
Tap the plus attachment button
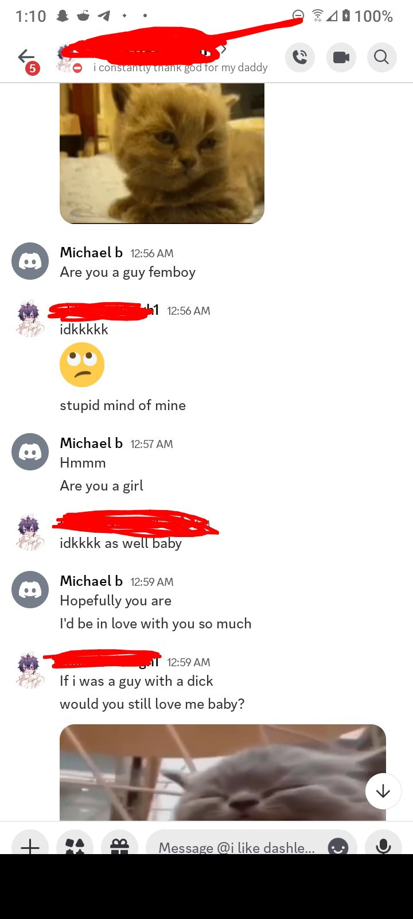click(30, 846)
